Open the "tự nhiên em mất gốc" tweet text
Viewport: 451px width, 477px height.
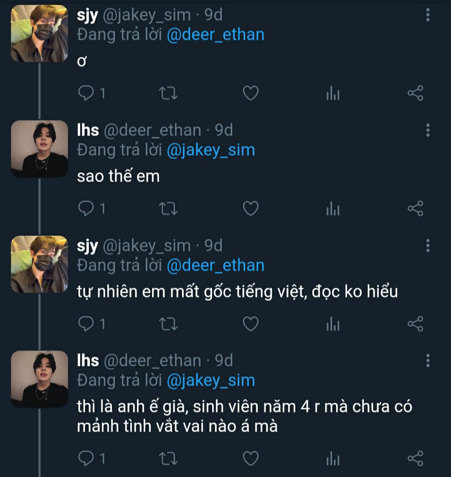pos(237,292)
